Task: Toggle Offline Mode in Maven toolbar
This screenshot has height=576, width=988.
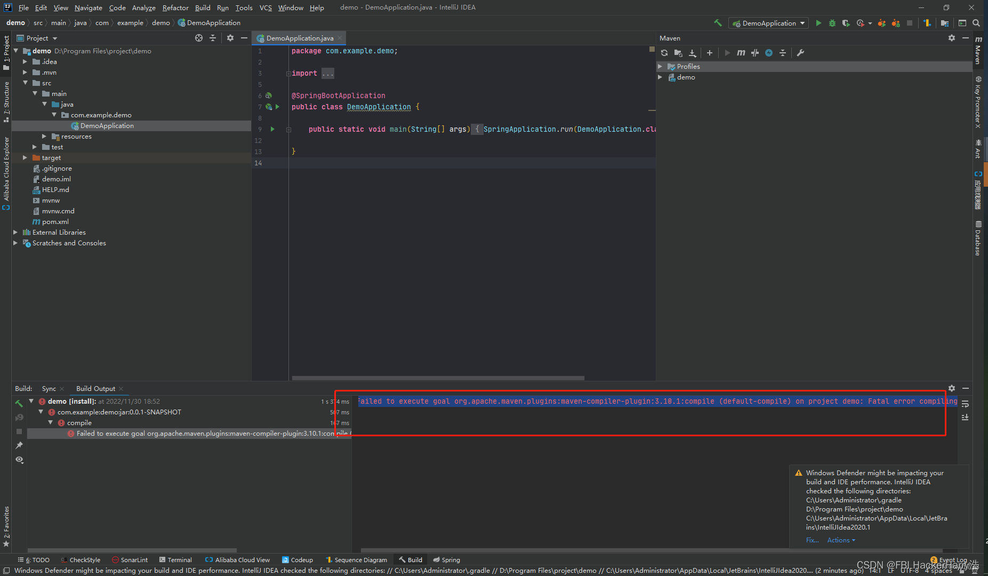Action: (x=769, y=53)
